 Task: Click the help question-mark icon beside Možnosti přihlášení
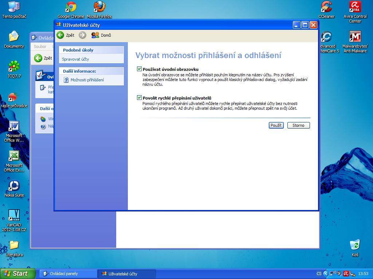[66, 80]
